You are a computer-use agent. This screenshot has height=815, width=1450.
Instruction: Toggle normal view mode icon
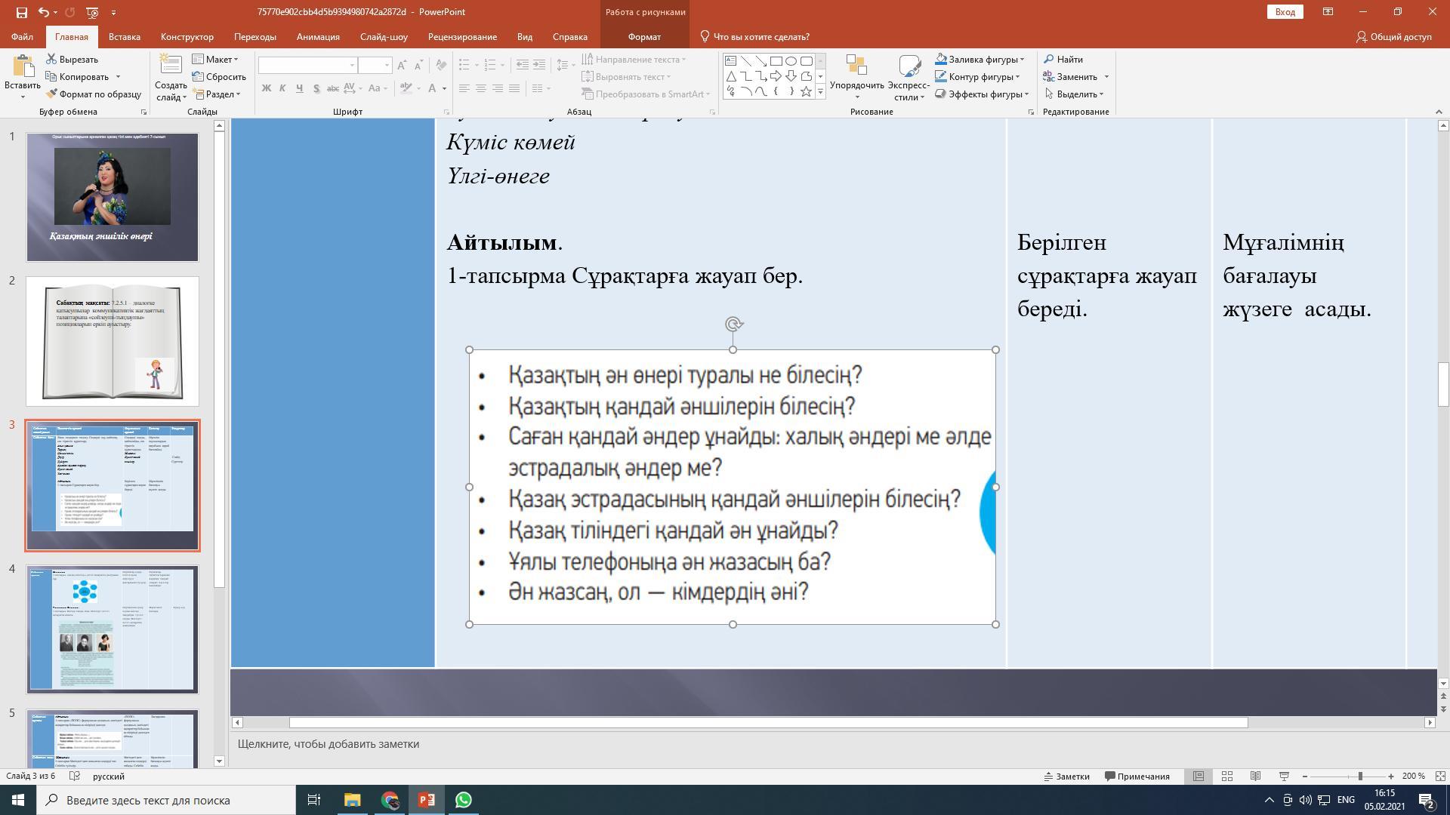(1199, 777)
